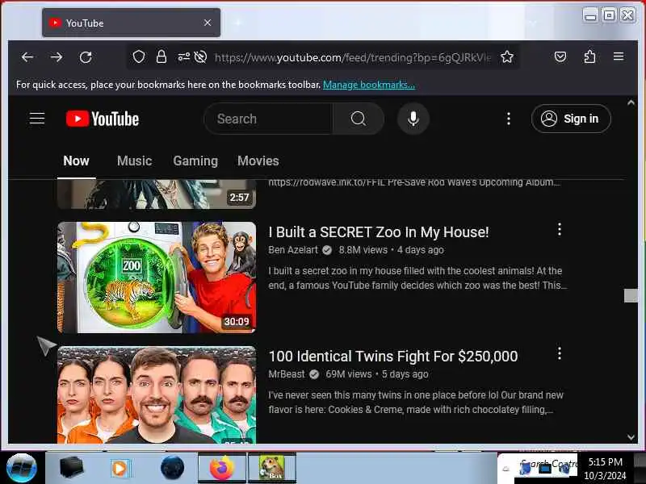The width and height of the screenshot is (646, 484).
Task: Go forward with the browser forward arrow
Action: click(57, 56)
